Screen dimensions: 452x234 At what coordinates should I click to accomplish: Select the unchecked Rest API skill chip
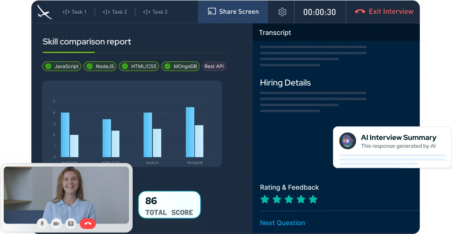pos(214,66)
